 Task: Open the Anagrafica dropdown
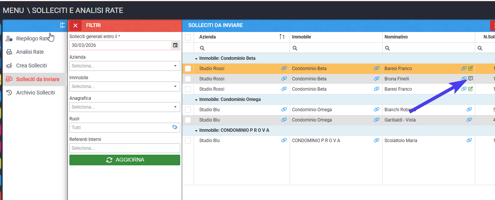[x=125, y=107]
